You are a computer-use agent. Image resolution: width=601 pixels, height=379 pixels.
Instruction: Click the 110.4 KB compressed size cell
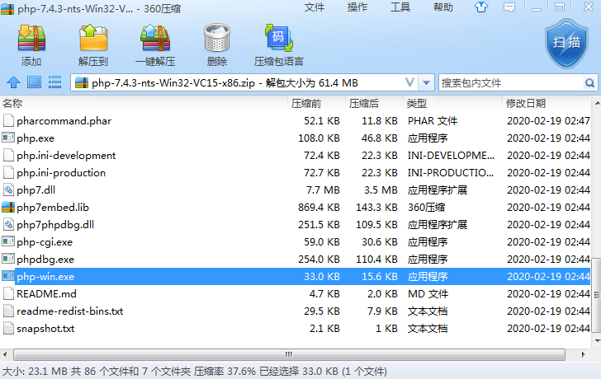coord(376,259)
